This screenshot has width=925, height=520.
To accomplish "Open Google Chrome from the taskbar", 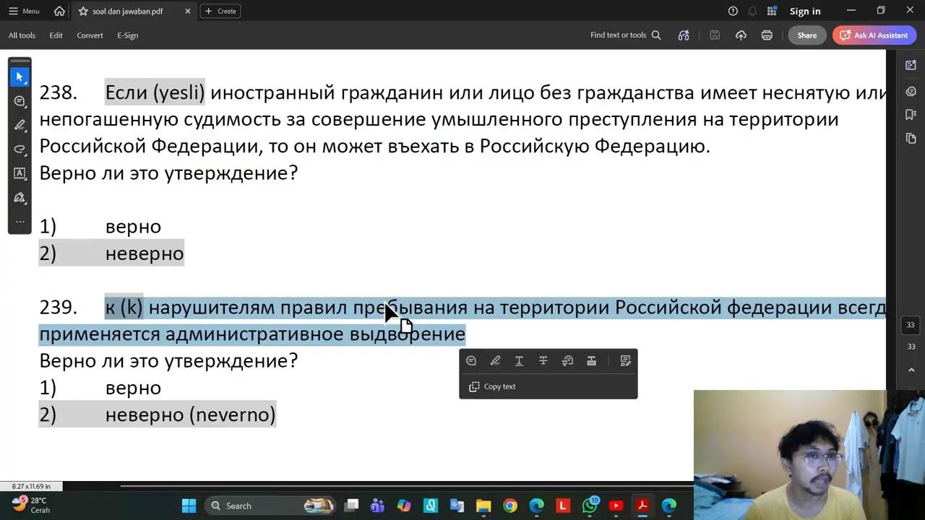I will [510, 506].
